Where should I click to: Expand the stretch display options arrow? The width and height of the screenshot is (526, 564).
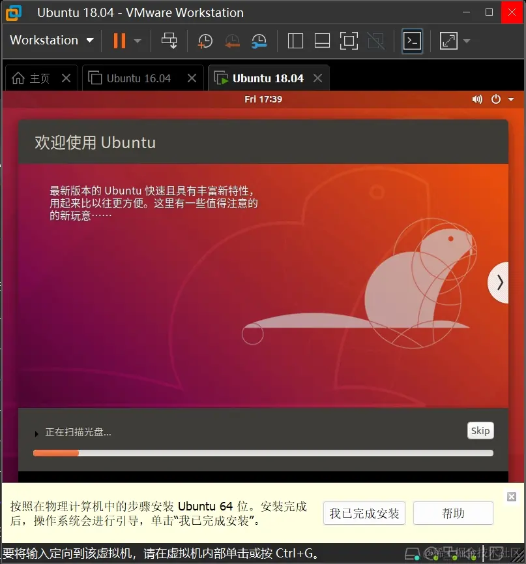tap(467, 41)
